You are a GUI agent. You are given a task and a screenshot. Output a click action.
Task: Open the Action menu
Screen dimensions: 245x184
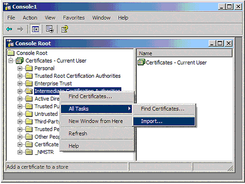click(30, 18)
